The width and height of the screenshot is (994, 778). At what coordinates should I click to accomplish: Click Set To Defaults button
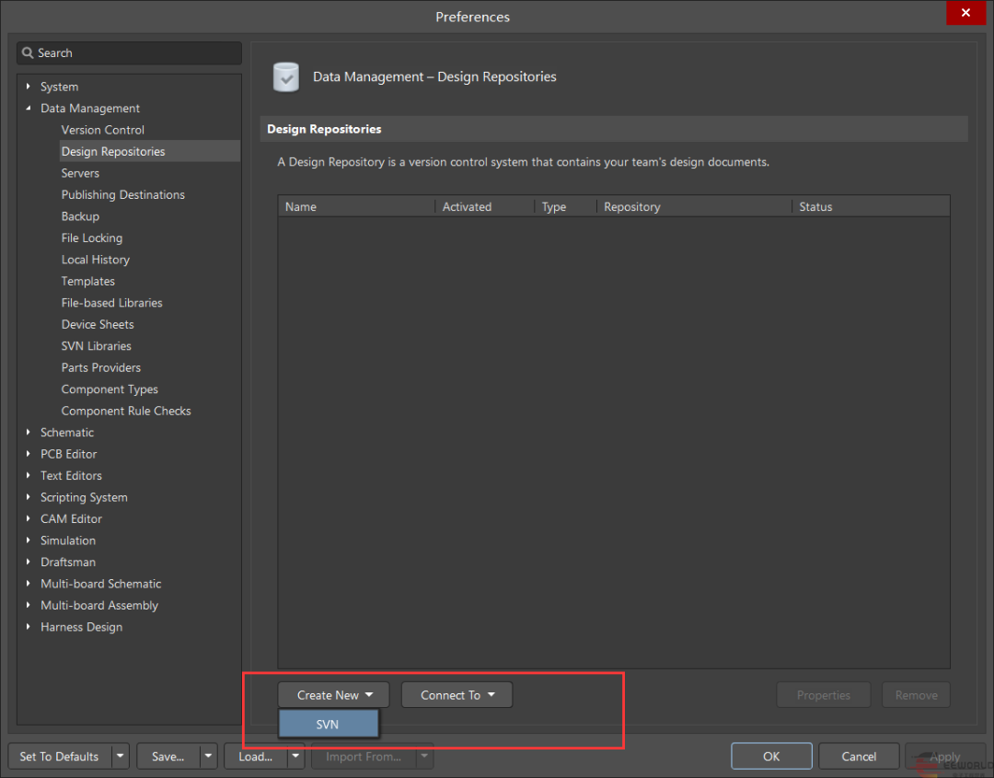click(60, 757)
